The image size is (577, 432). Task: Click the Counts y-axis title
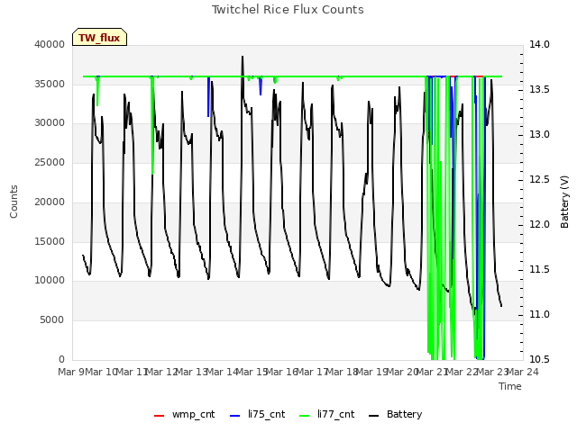click(x=14, y=202)
